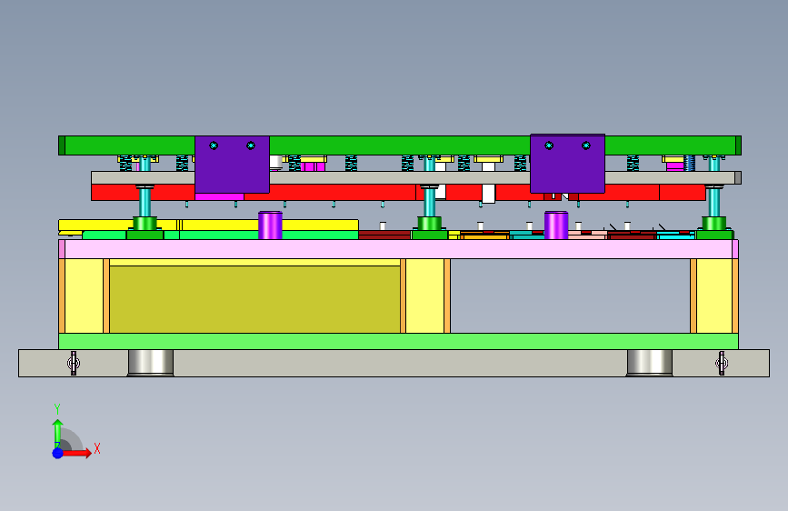Click the red X axis arrow of the triad
This screenshot has height=511, width=788.
77,453
